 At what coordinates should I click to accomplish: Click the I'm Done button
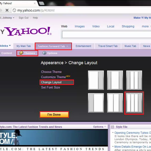[x=54, y=115]
